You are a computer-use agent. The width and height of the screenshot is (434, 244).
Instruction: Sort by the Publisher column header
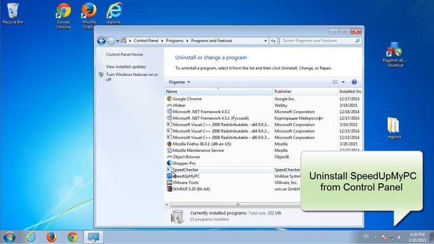(x=305, y=91)
